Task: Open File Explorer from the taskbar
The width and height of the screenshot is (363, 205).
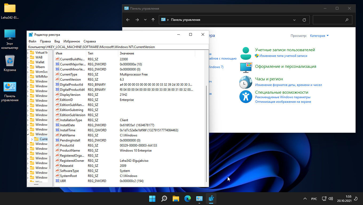Action: pyautogui.click(x=176, y=199)
